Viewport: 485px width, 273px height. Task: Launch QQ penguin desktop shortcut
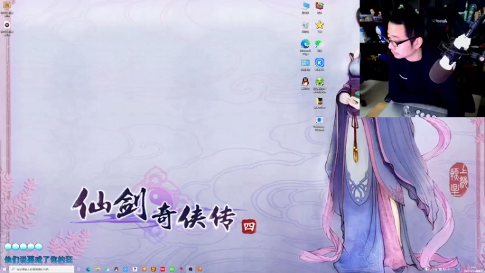click(x=306, y=83)
